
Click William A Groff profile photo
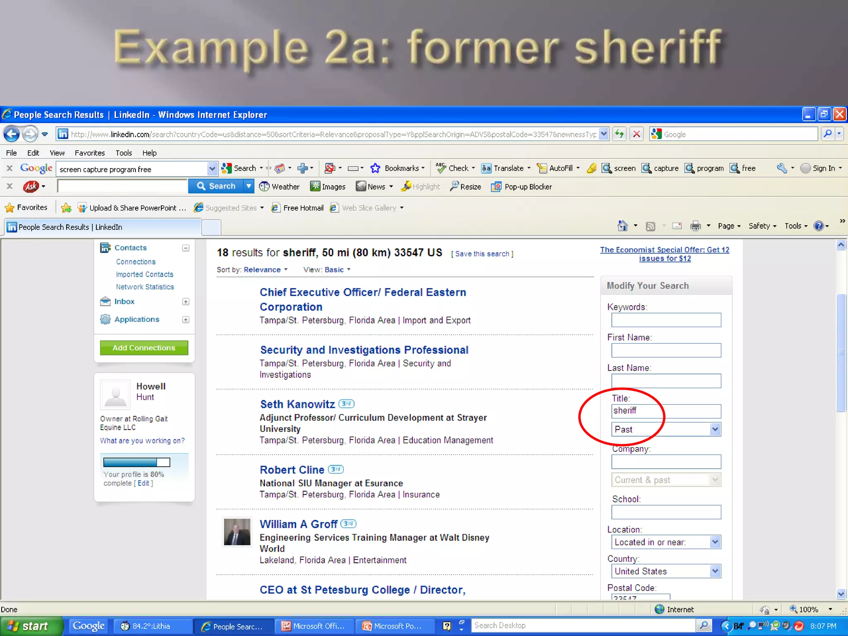tap(237, 532)
